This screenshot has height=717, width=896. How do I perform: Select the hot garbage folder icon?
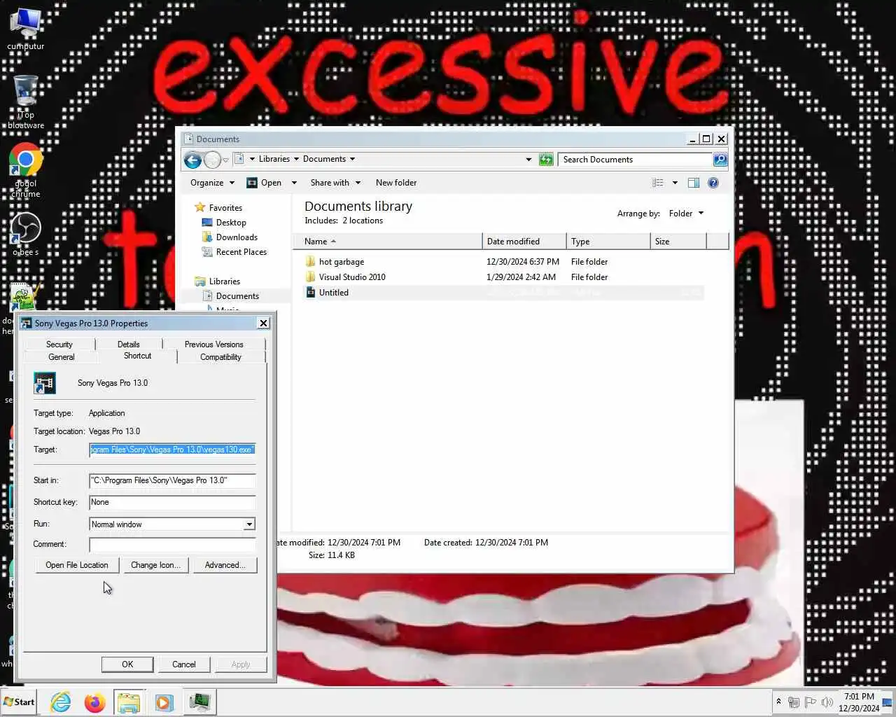tap(311, 262)
